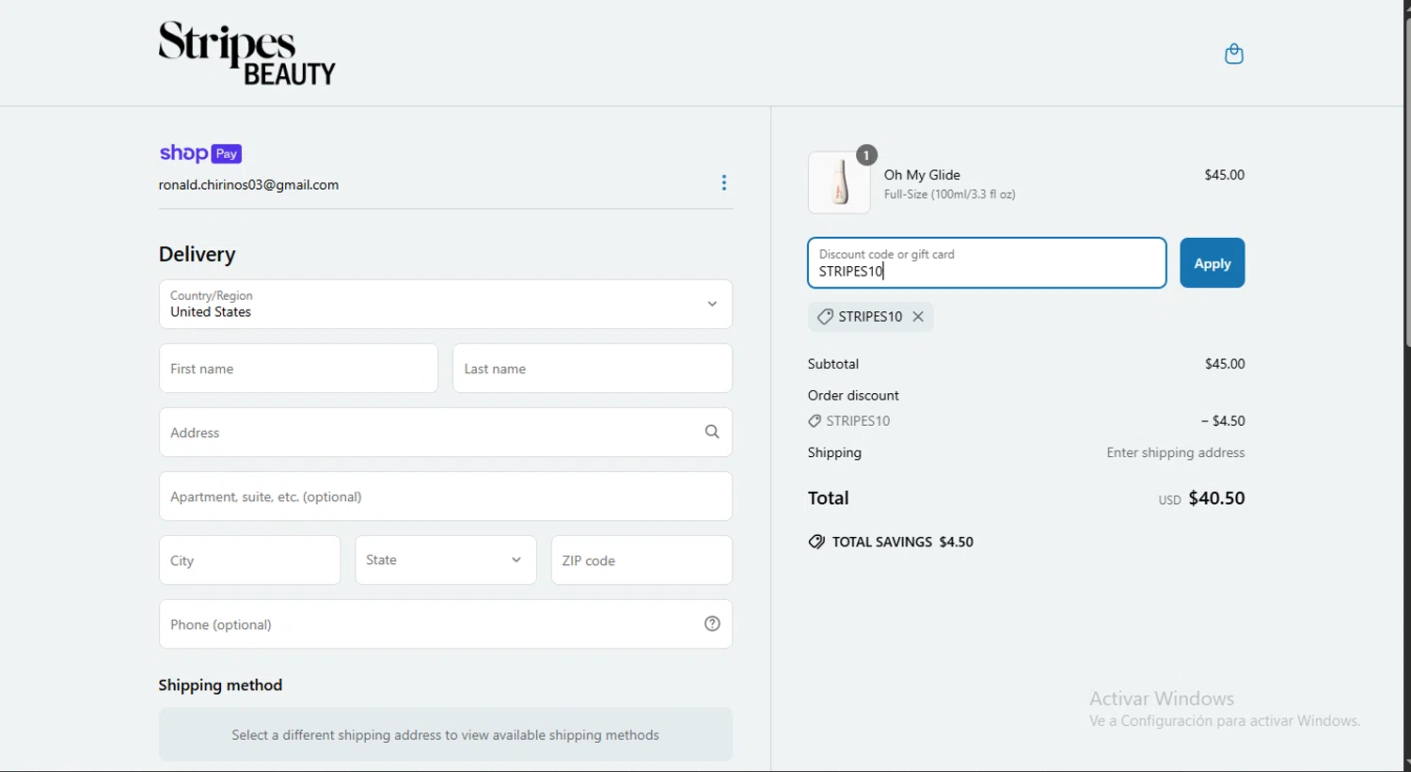
Task: Click the Order discount STRIPES10 label
Action: point(849,421)
